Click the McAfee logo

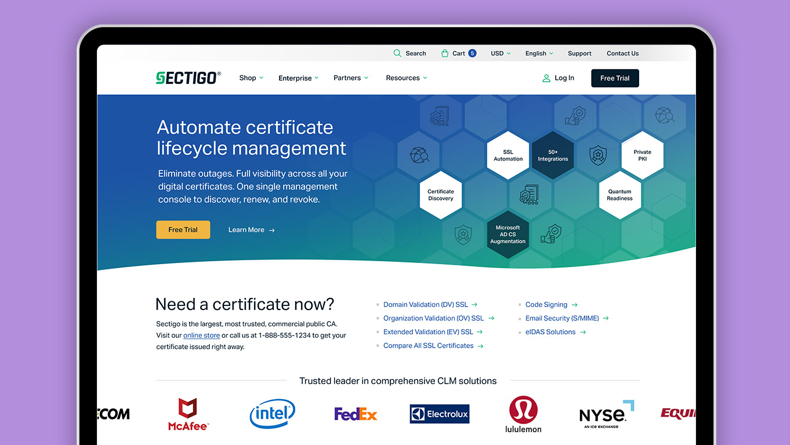pos(188,414)
